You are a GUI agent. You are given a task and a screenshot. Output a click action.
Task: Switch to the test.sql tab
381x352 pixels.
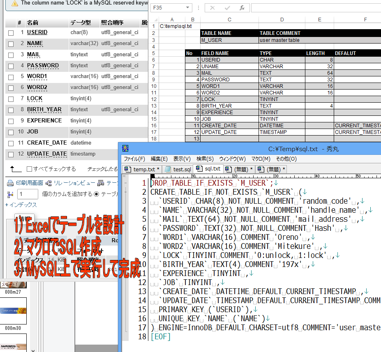[x=178, y=169]
